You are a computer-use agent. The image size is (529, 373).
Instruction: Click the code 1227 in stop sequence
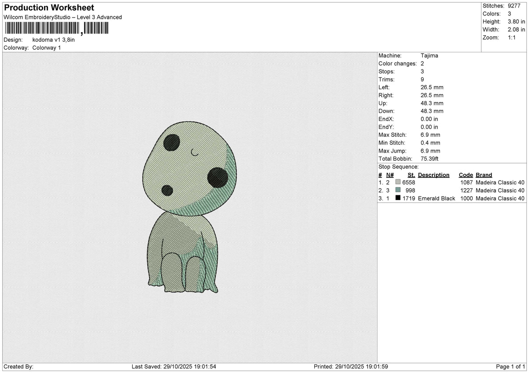(466, 190)
